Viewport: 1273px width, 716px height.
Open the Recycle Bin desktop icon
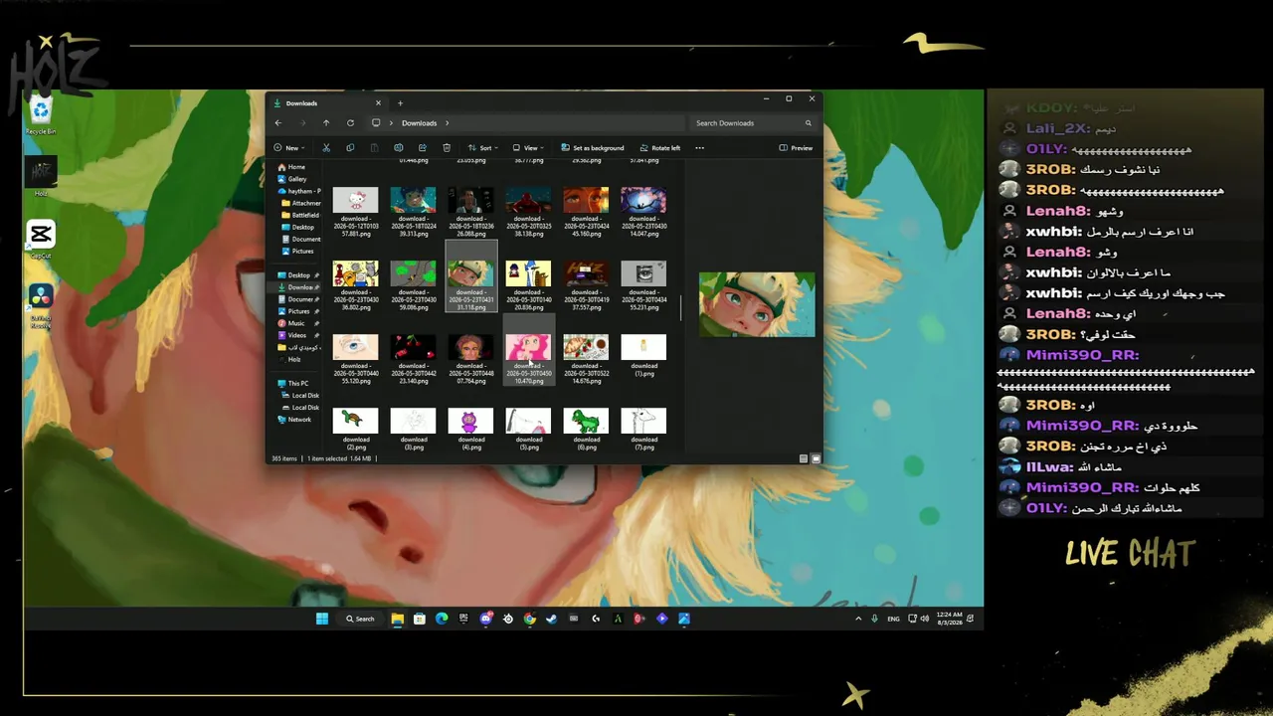tap(41, 114)
